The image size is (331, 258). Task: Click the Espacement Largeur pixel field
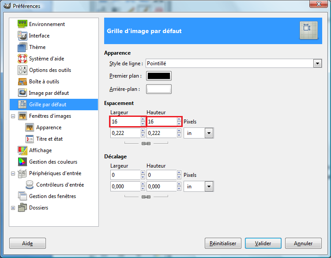125,122
